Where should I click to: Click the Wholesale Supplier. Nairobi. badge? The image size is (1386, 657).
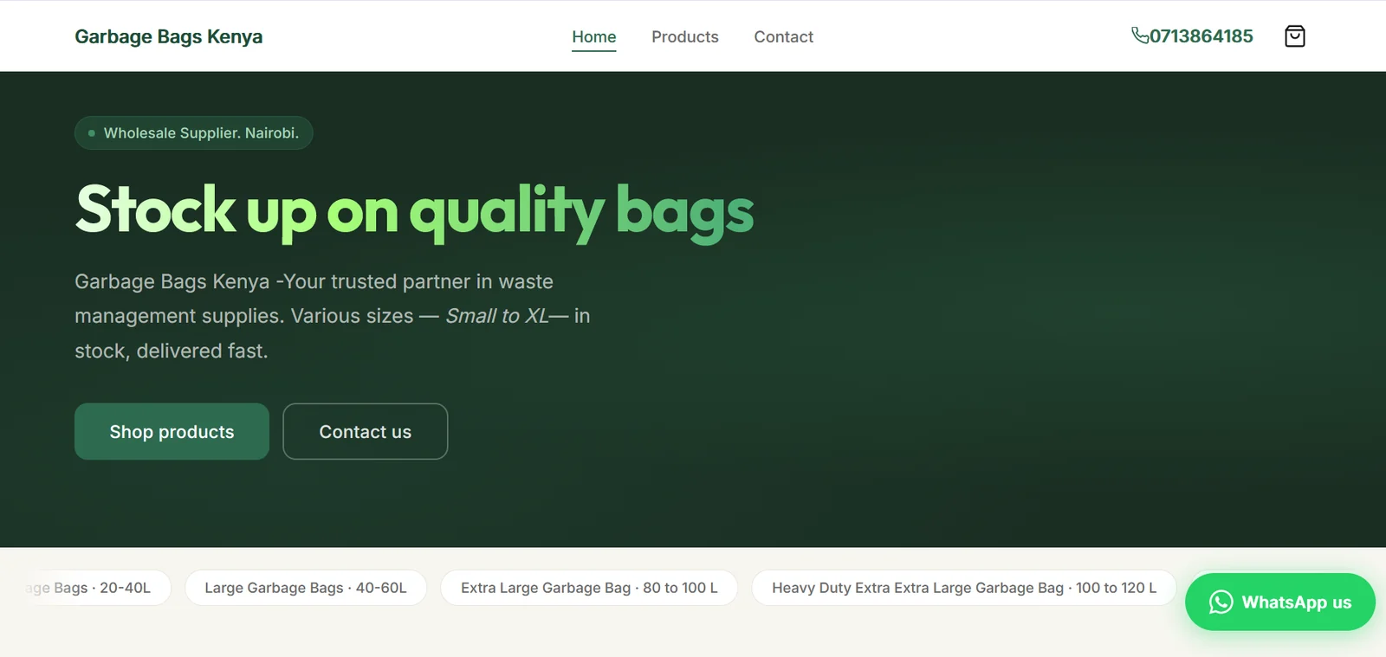pyautogui.click(x=194, y=133)
